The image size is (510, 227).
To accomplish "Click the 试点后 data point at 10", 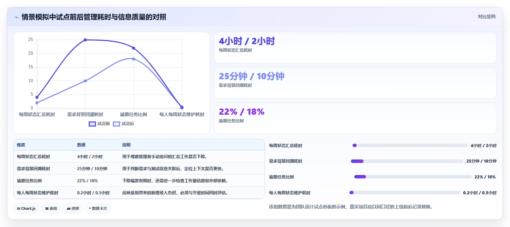I will pyautogui.click(x=85, y=81).
